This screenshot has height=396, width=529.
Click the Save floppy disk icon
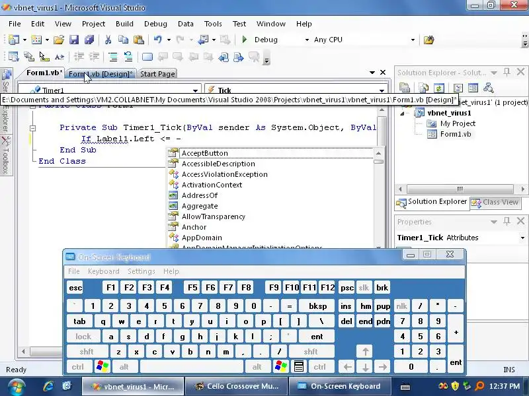(74, 40)
